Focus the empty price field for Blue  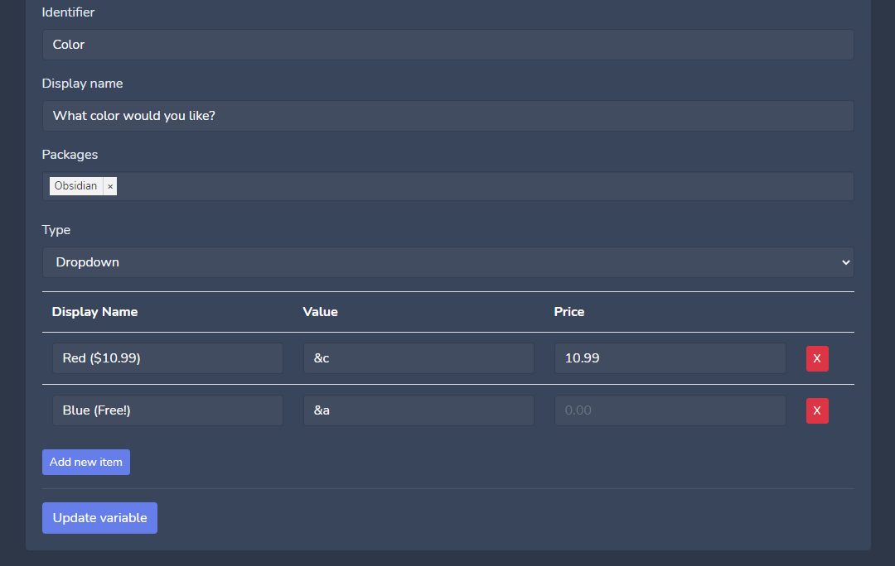670,410
